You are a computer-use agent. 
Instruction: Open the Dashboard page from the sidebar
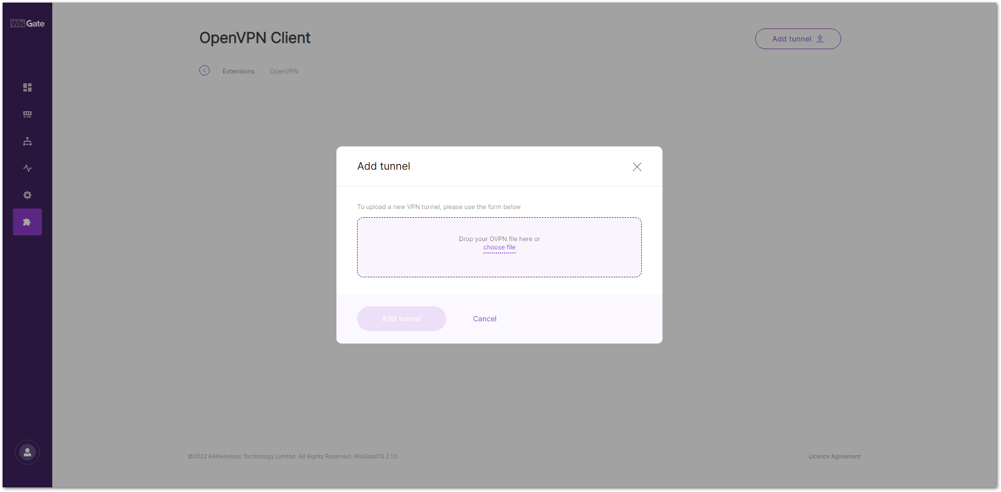coord(27,87)
